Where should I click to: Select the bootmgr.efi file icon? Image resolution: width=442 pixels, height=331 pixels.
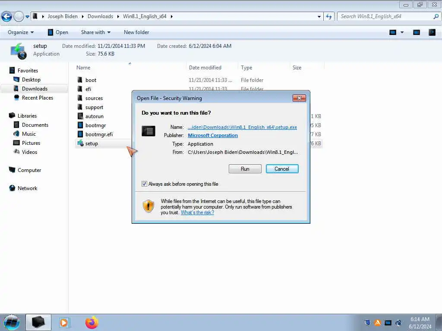[80, 134]
